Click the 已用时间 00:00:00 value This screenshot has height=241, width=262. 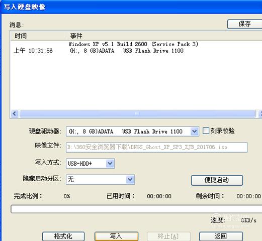tap(159, 196)
